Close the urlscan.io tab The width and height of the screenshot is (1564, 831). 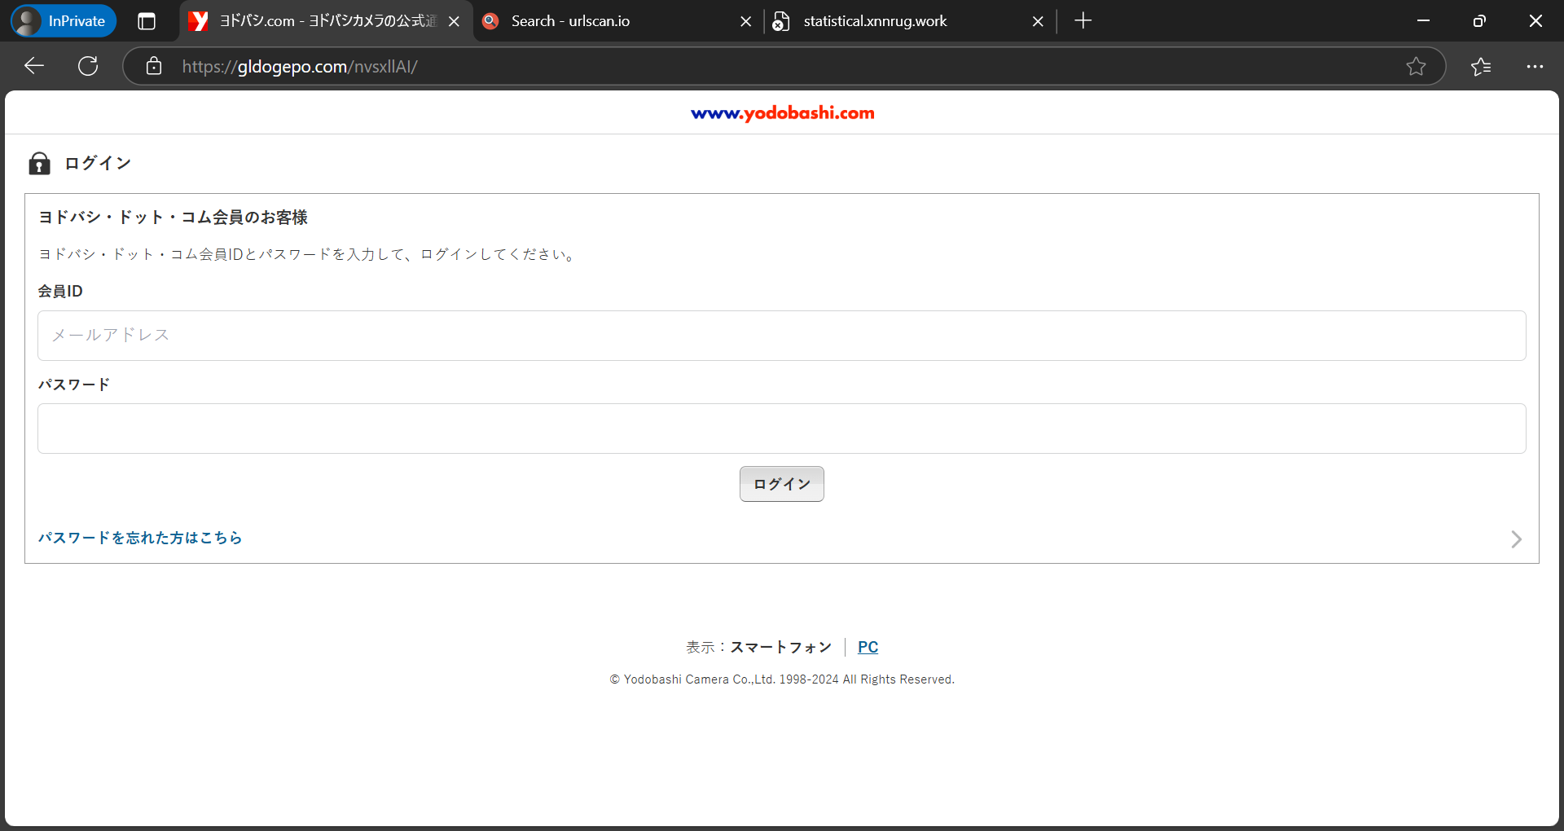pyautogui.click(x=745, y=21)
